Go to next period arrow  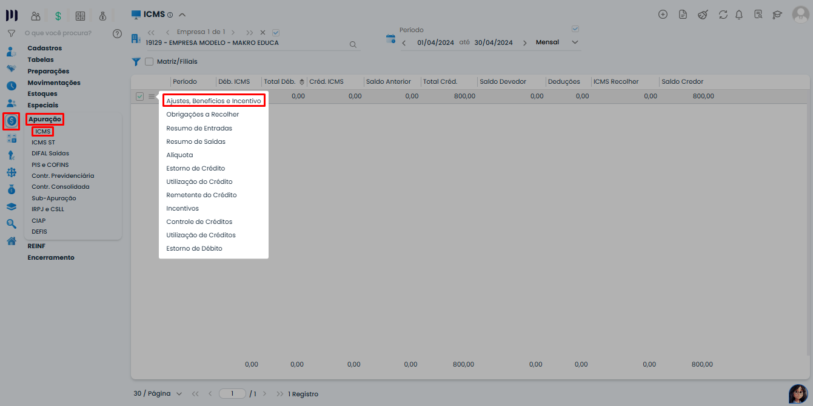tap(524, 42)
